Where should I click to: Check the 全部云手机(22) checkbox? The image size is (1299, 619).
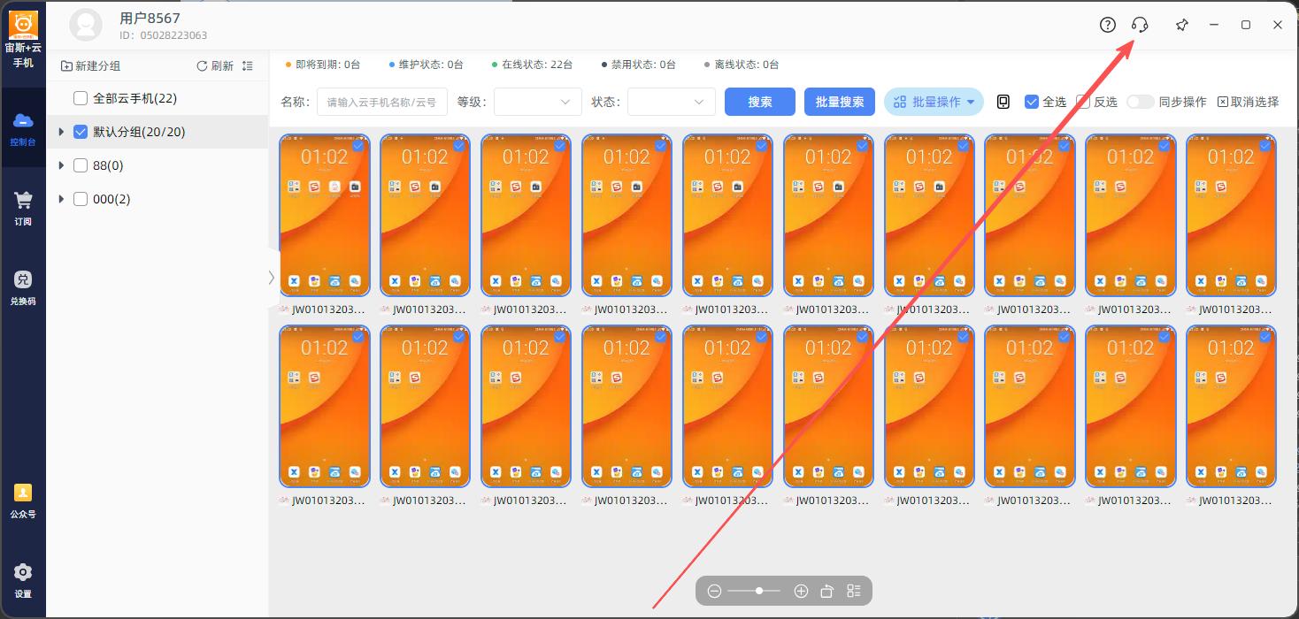81,98
